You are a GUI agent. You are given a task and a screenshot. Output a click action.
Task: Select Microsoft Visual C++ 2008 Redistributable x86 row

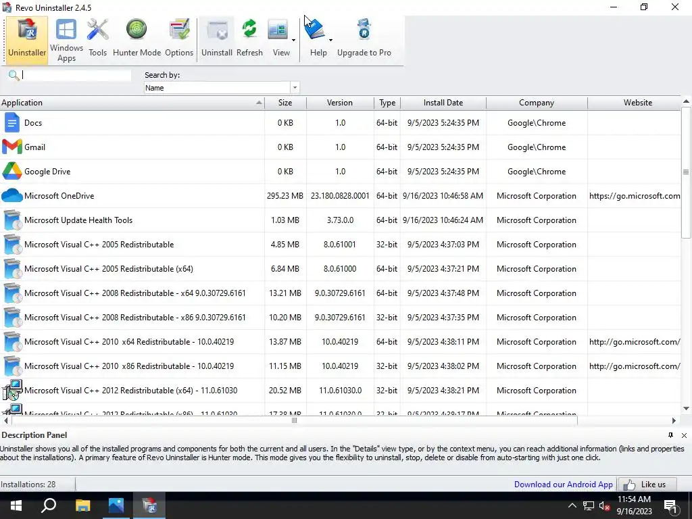(341, 317)
